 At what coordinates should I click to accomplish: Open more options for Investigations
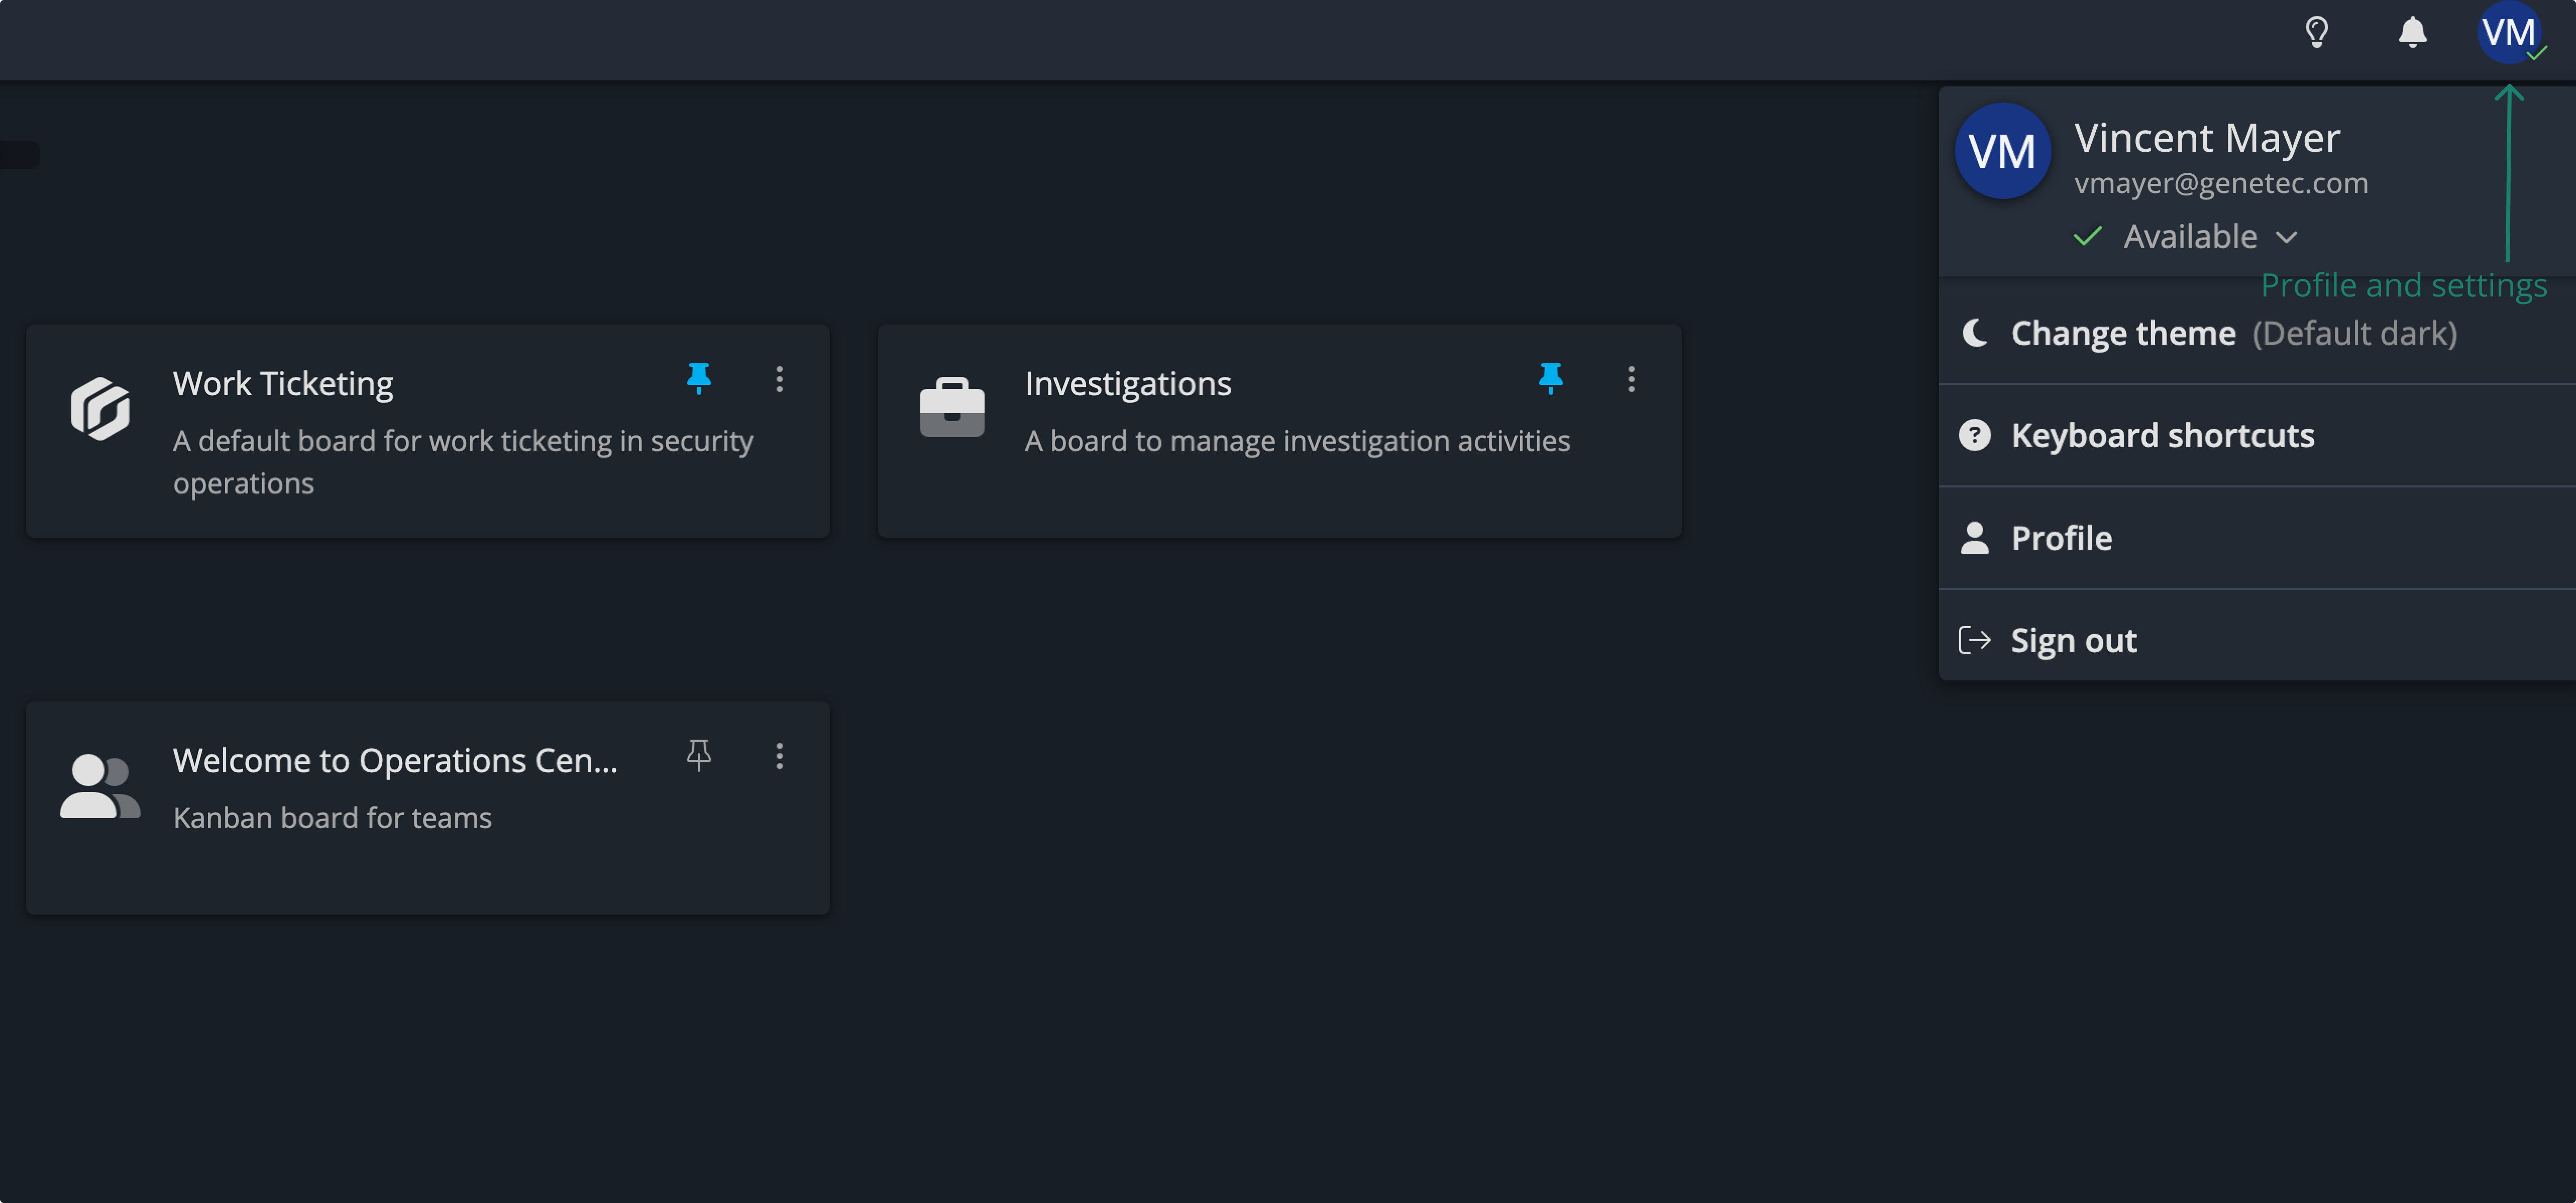1631,378
